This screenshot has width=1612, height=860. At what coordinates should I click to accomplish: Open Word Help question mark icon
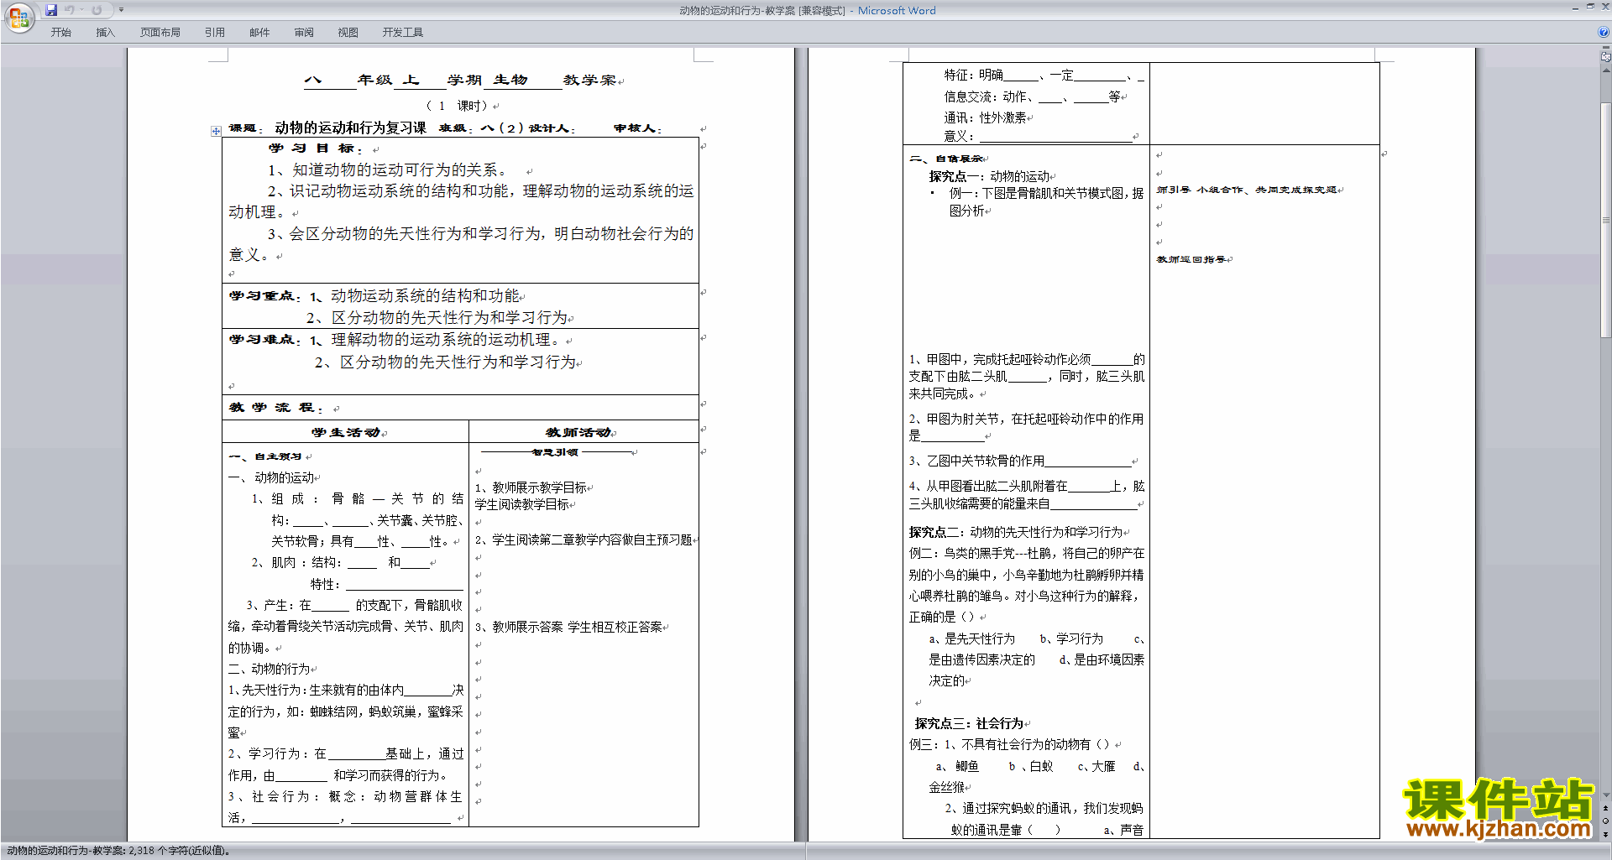point(1604,32)
